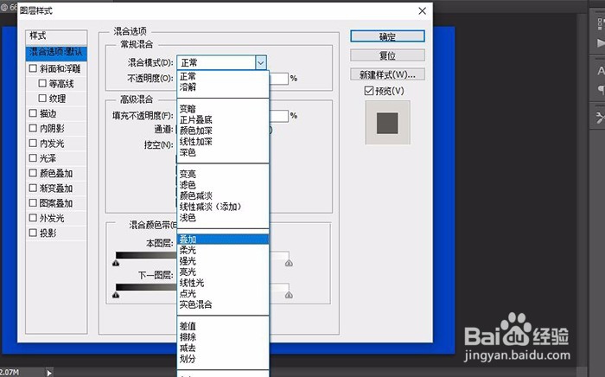Viewport: 605px width, 377px height.
Task: Collapse the 混合模式 dropdown arrow
Action: (261, 62)
